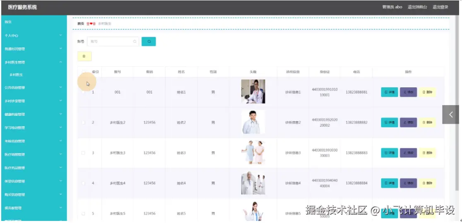Click 管理员 abo in the top bar
This screenshot has width=462, height=223.
coord(392,7)
